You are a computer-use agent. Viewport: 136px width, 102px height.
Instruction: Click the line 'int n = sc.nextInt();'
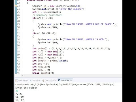47,12
